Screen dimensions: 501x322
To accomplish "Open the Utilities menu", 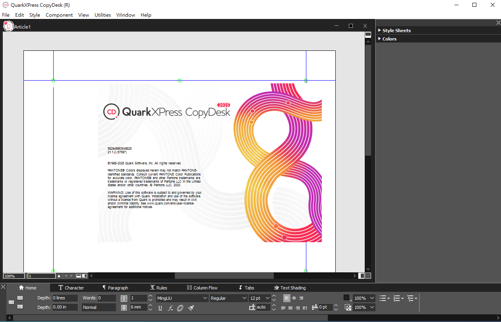I will pyautogui.click(x=103, y=15).
